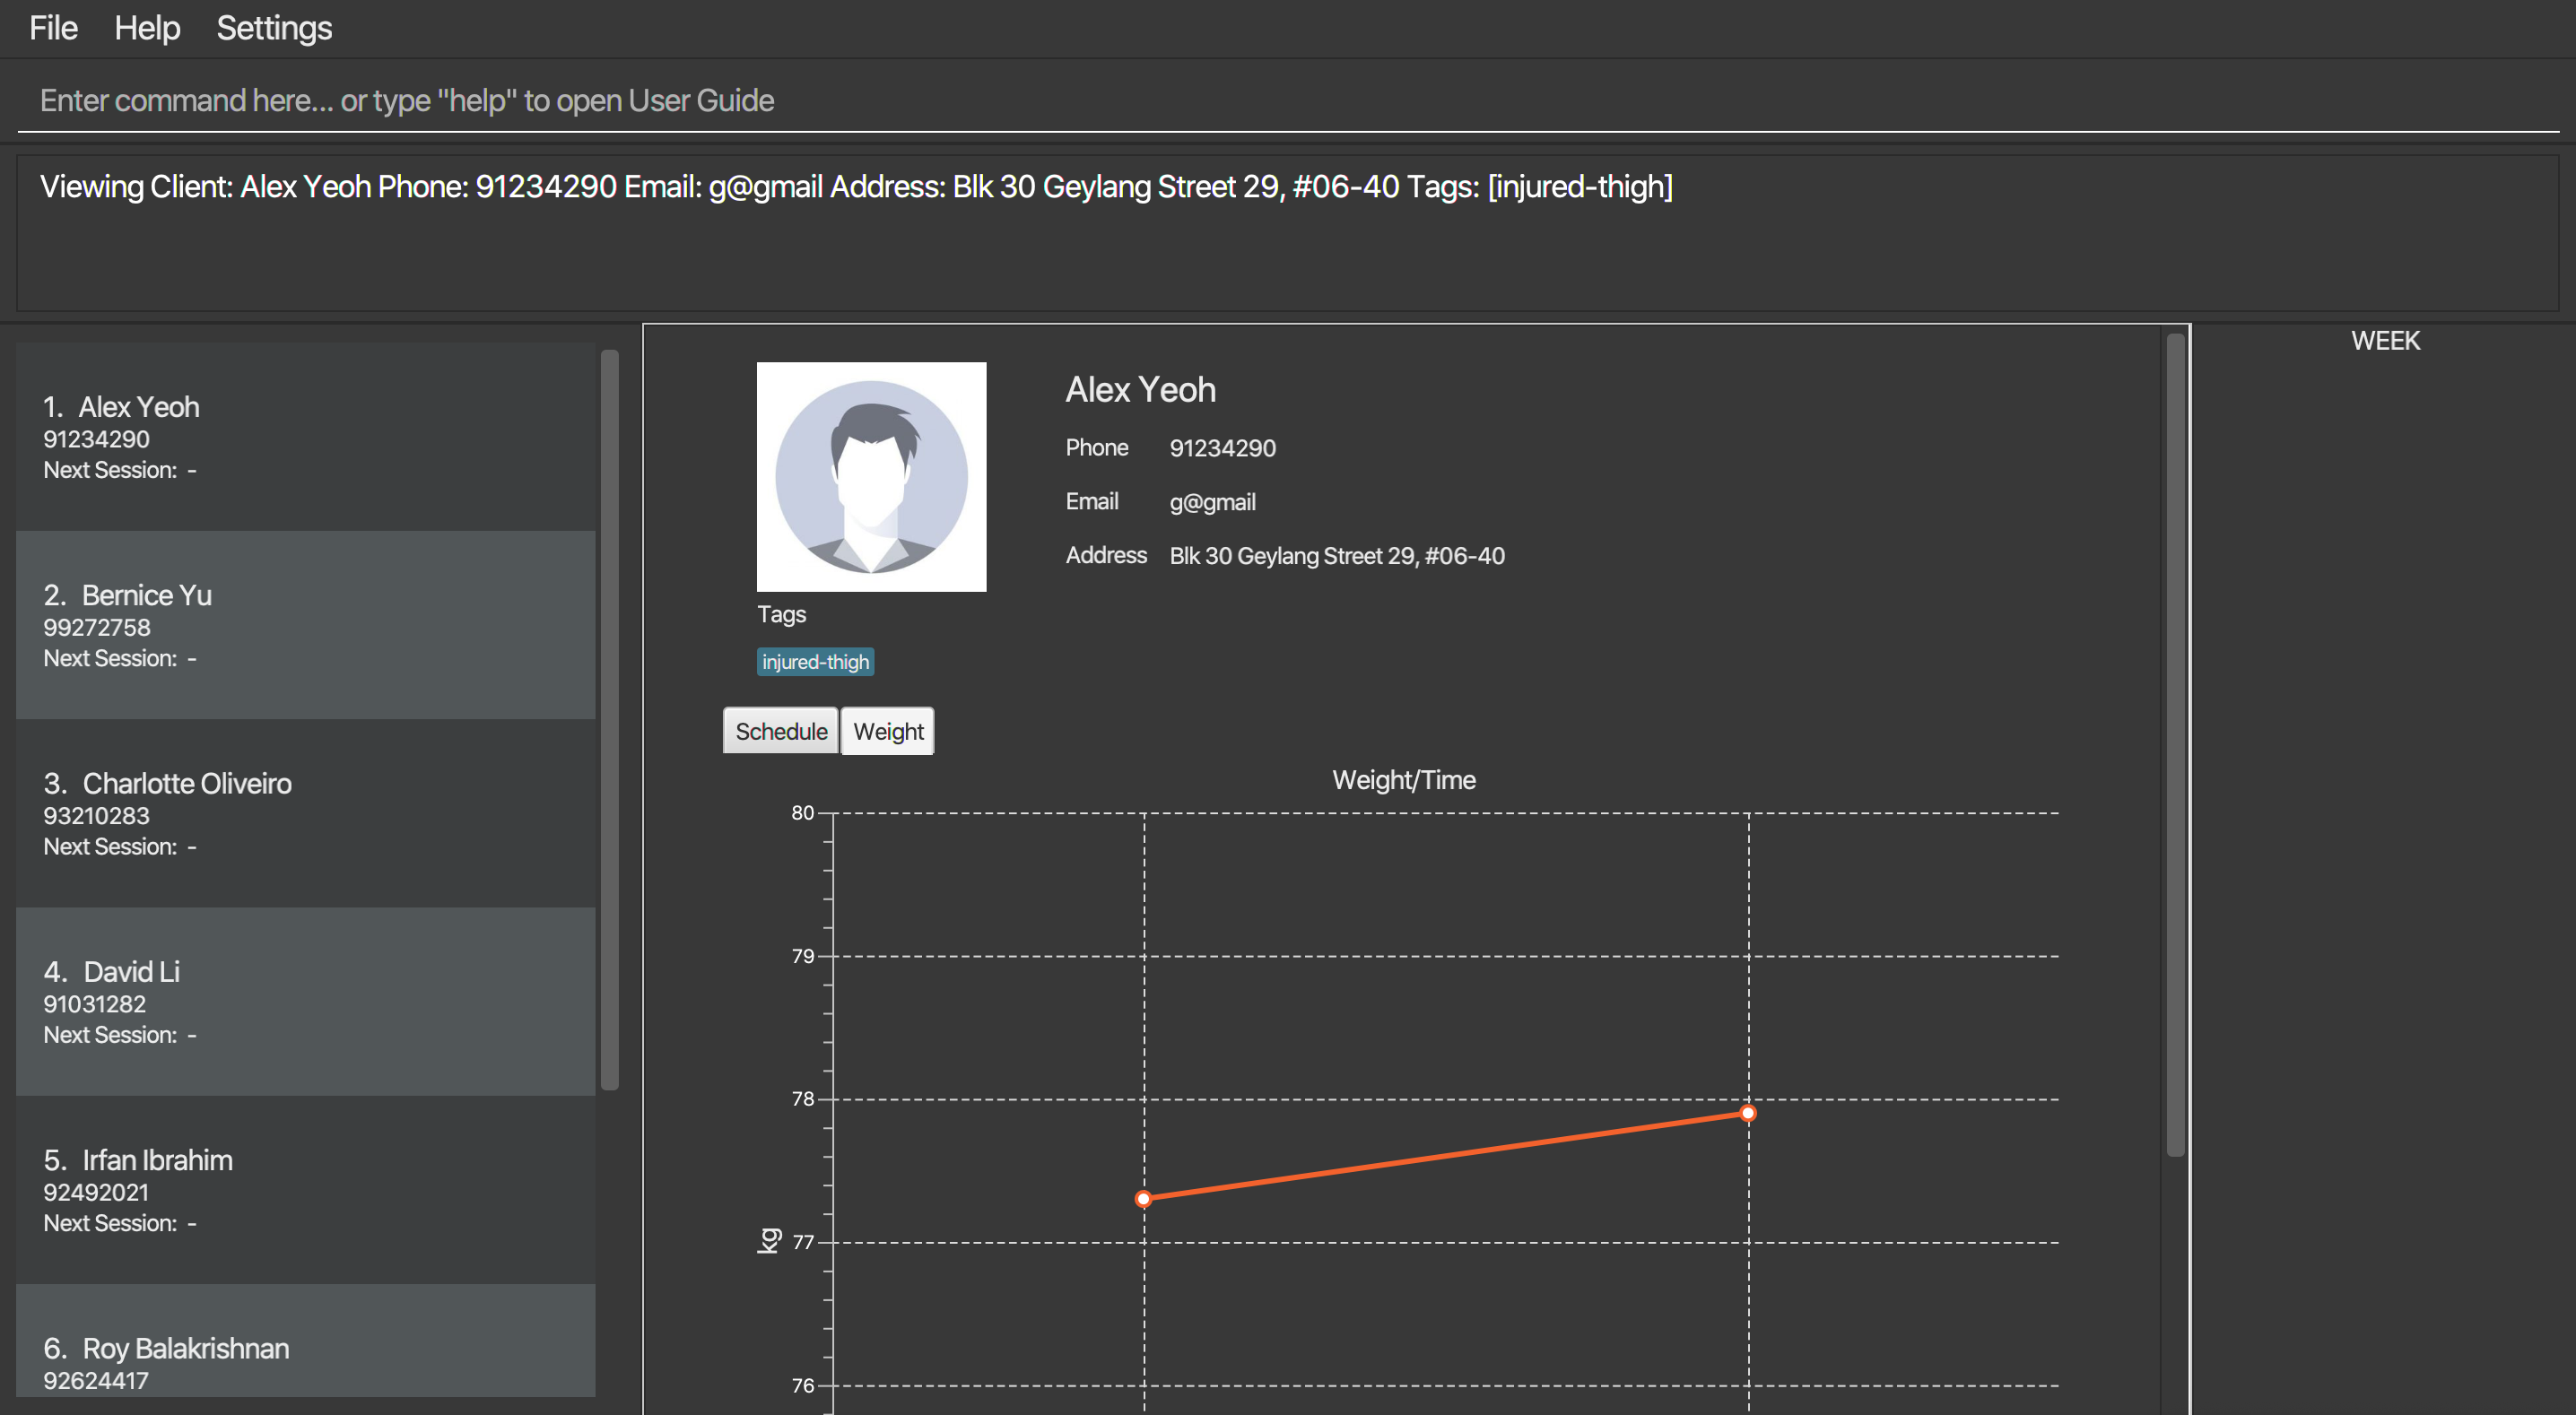Click email g@gmail in profile
The width and height of the screenshot is (2576, 1415).
pyautogui.click(x=1212, y=502)
